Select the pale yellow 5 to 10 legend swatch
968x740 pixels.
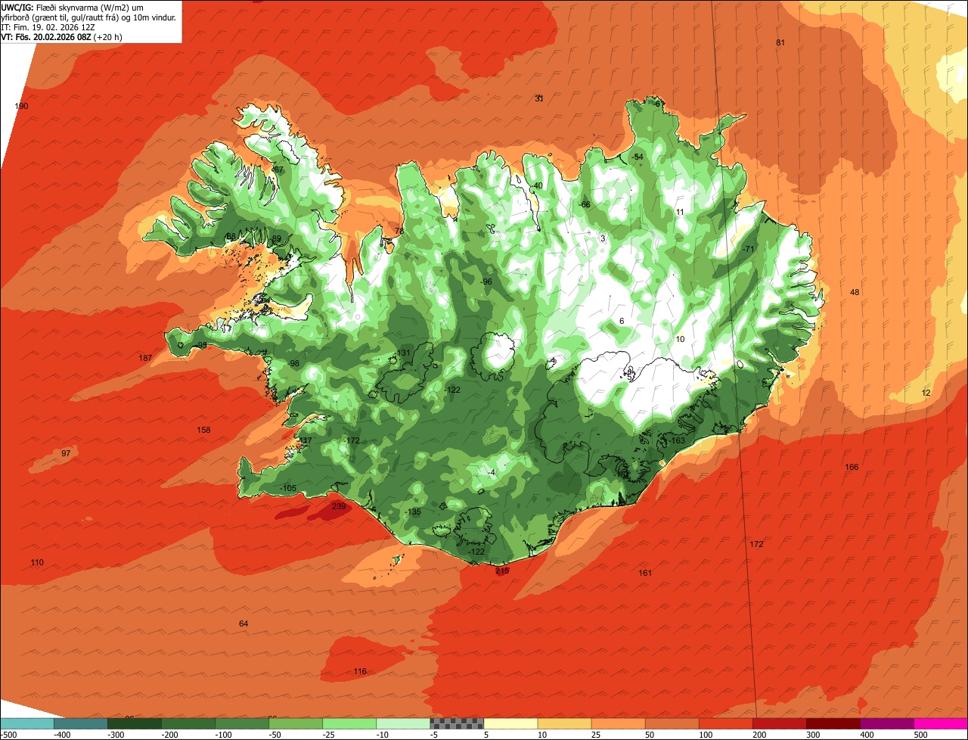pyautogui.click(x=510, y=723)
